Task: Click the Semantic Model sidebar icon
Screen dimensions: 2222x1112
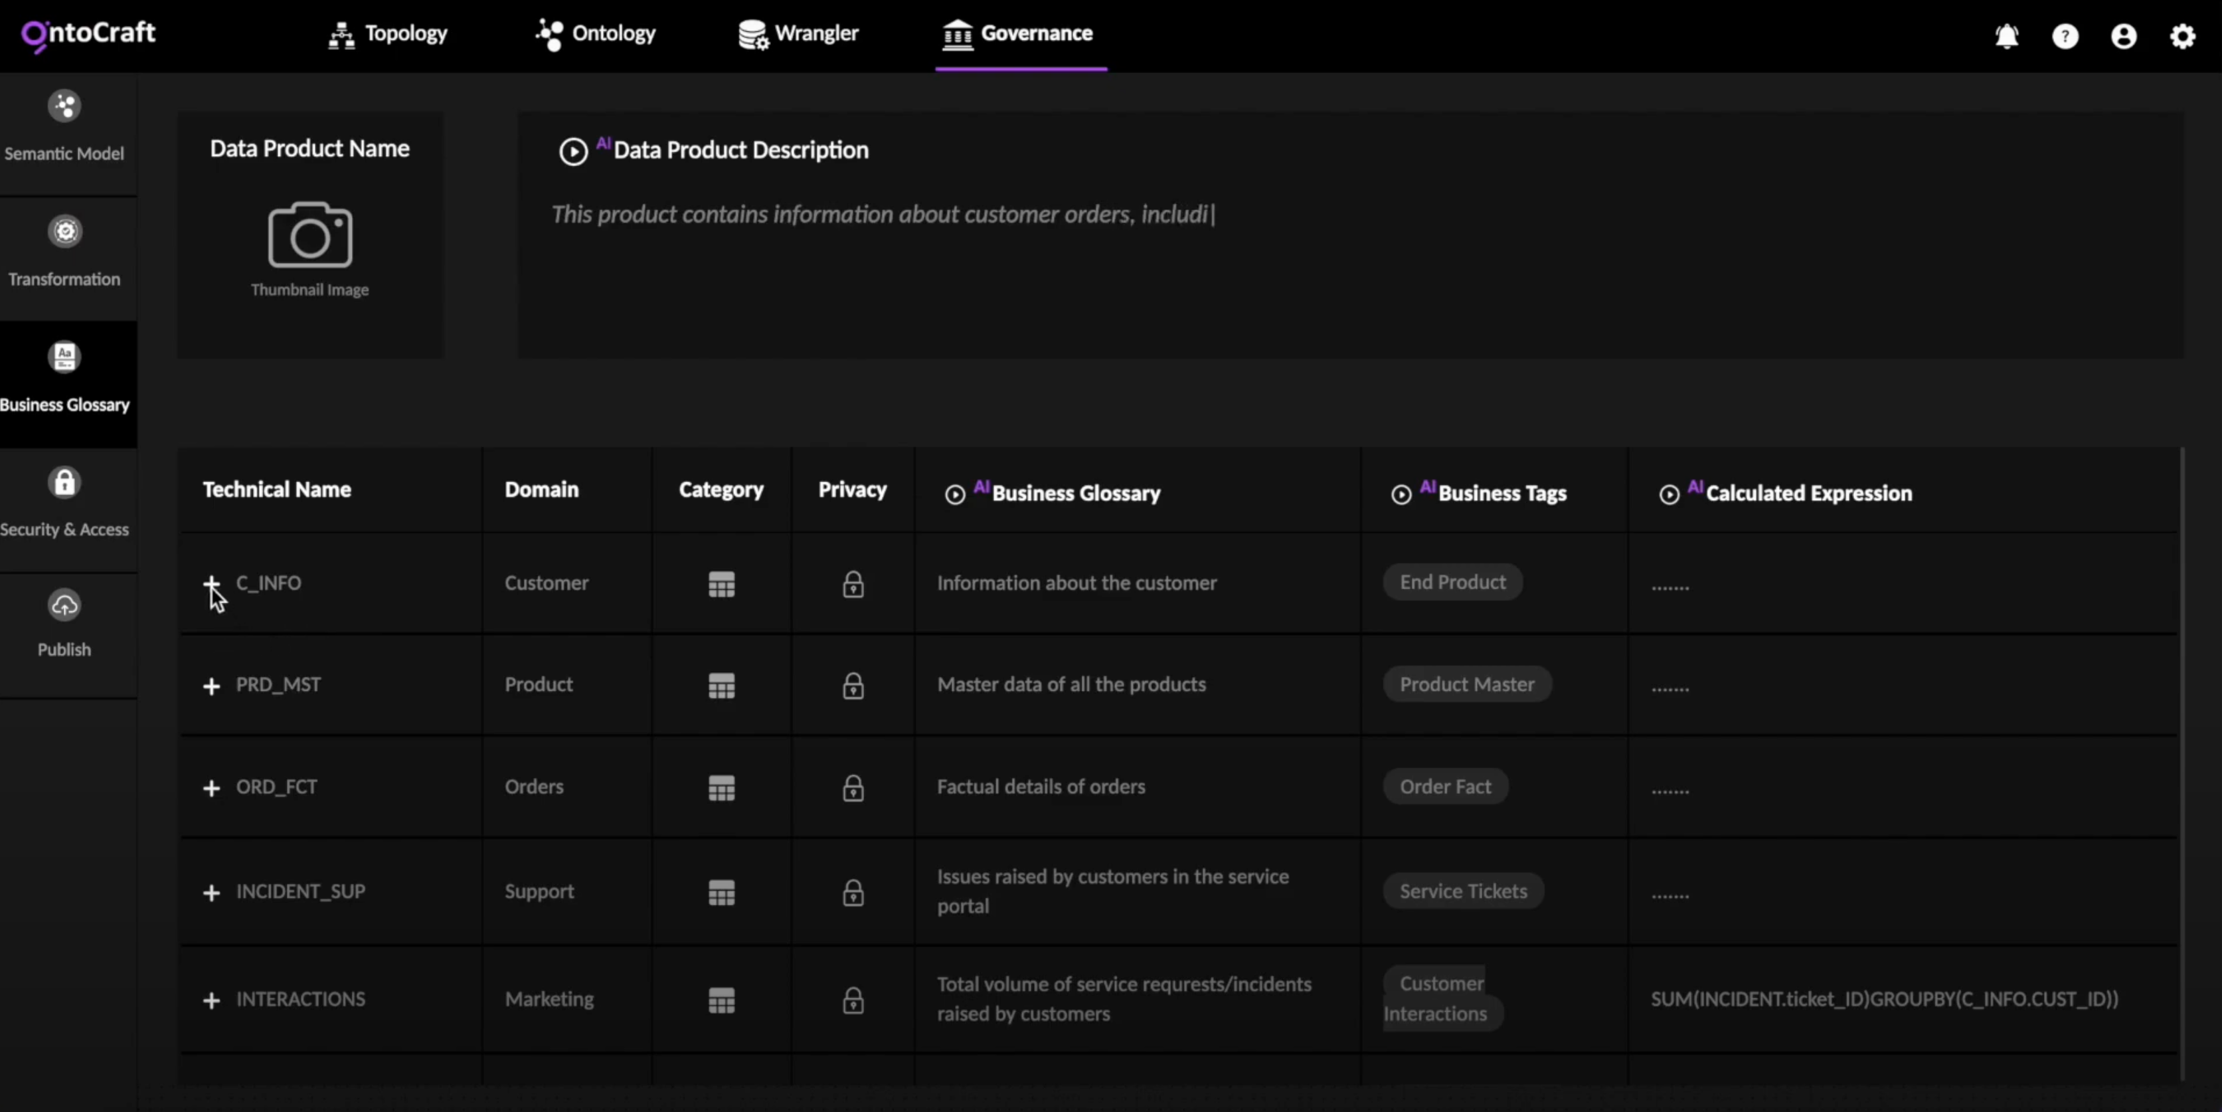Action: [64, 106]
